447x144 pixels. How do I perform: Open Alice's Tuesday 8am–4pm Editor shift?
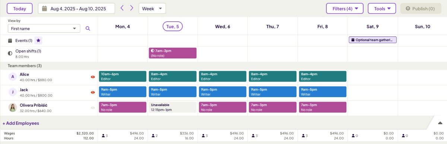[172, 76]
